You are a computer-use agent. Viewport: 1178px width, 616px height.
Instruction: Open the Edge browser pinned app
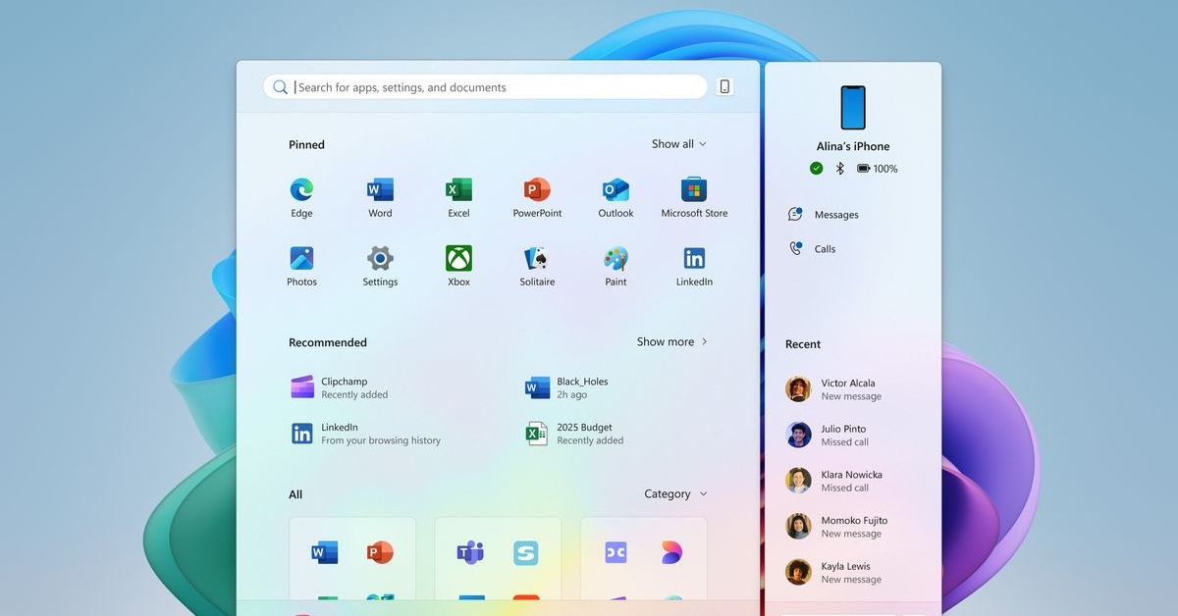[301, 190]
